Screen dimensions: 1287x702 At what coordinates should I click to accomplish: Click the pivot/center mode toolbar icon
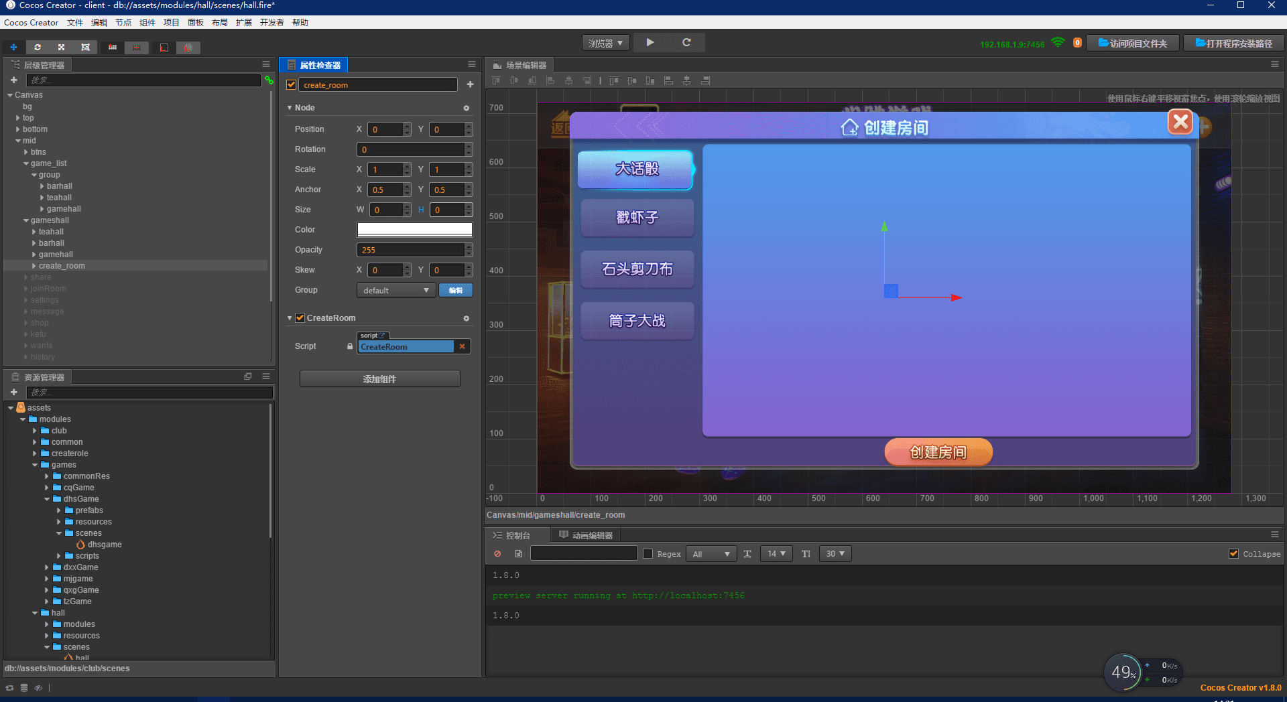click(113, 48)
